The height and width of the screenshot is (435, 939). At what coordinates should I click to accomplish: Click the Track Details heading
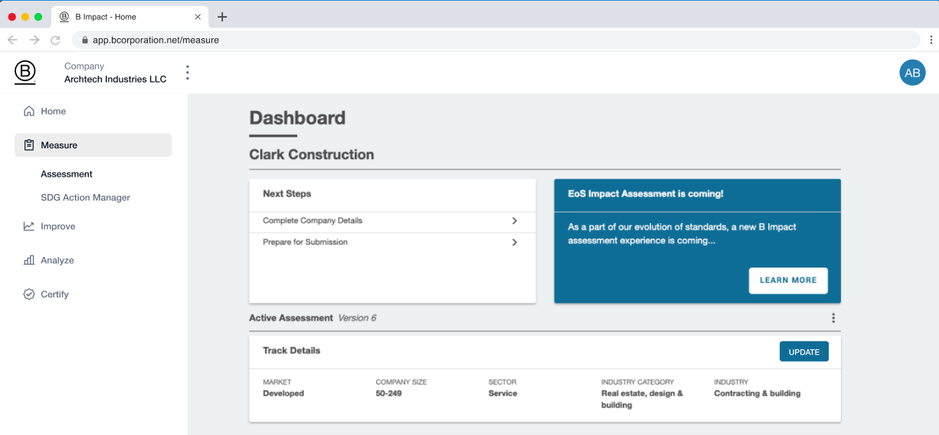(x=292, y=351)
